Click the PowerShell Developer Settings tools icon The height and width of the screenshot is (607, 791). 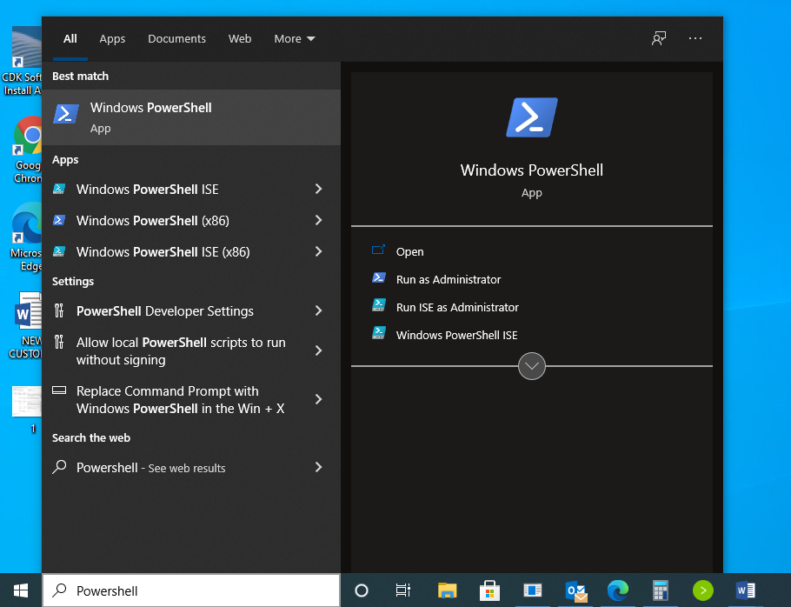point(59,310)
